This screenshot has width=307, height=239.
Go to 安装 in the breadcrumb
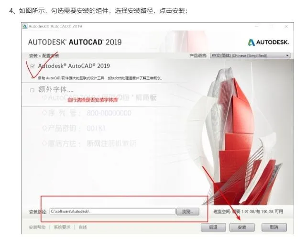(x=33, y=56)
